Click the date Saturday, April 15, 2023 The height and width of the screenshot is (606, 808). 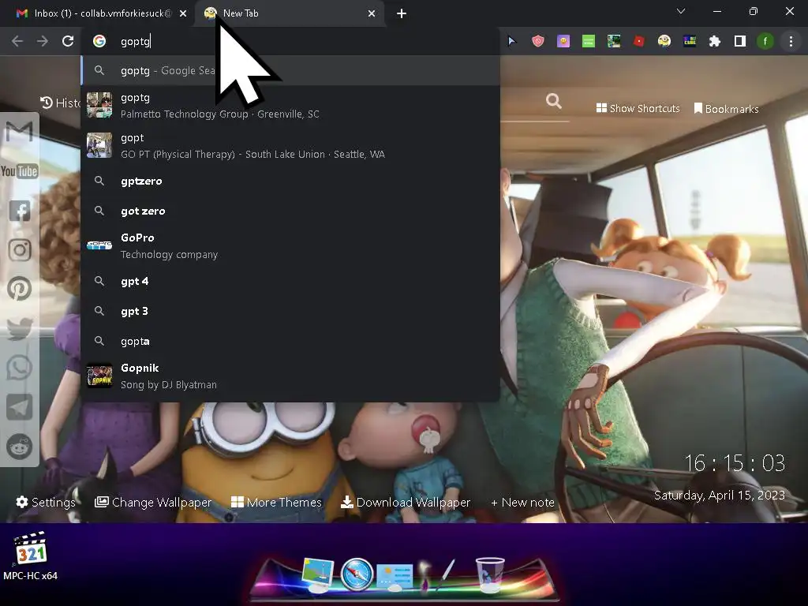(720, 496)
